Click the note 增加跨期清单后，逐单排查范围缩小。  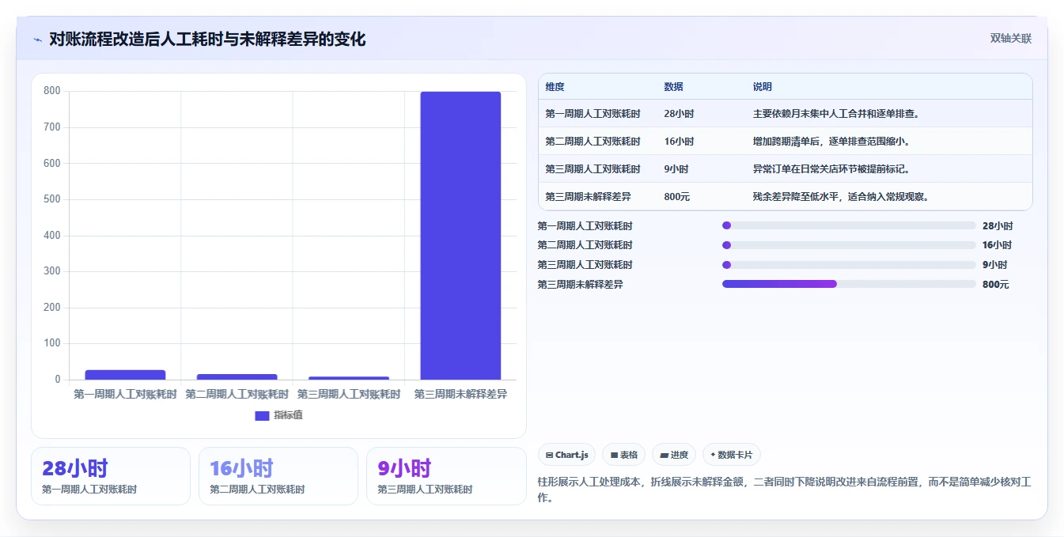pos(831,142)
